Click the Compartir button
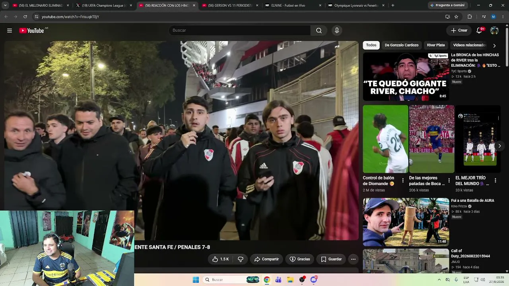509x286 pixels. 266,259
